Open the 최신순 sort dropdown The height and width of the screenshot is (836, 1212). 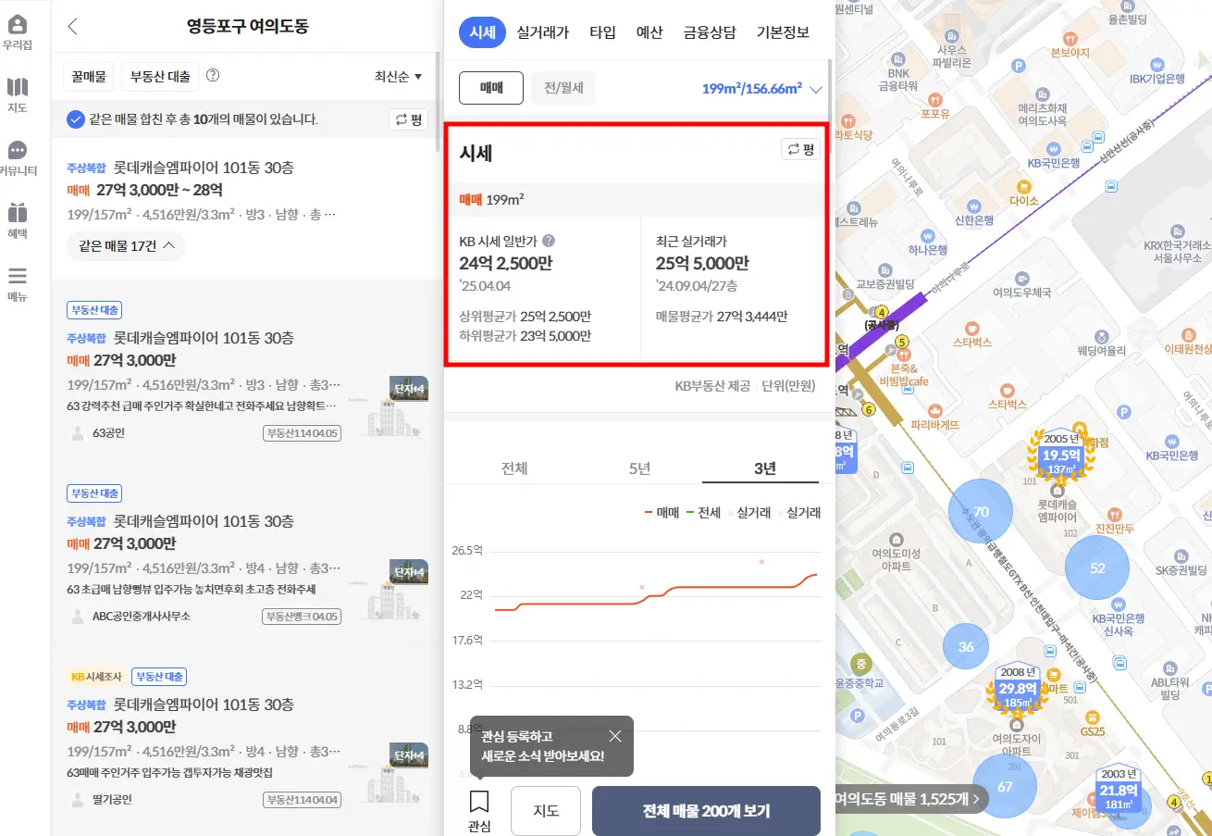pyautogui.click(x=398, y=77)
